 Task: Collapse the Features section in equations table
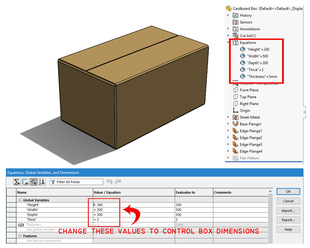[x=20, y=236]
